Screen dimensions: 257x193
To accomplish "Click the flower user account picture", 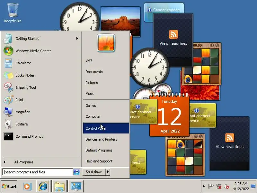I will pyautogui.click(x=106, y=43).
